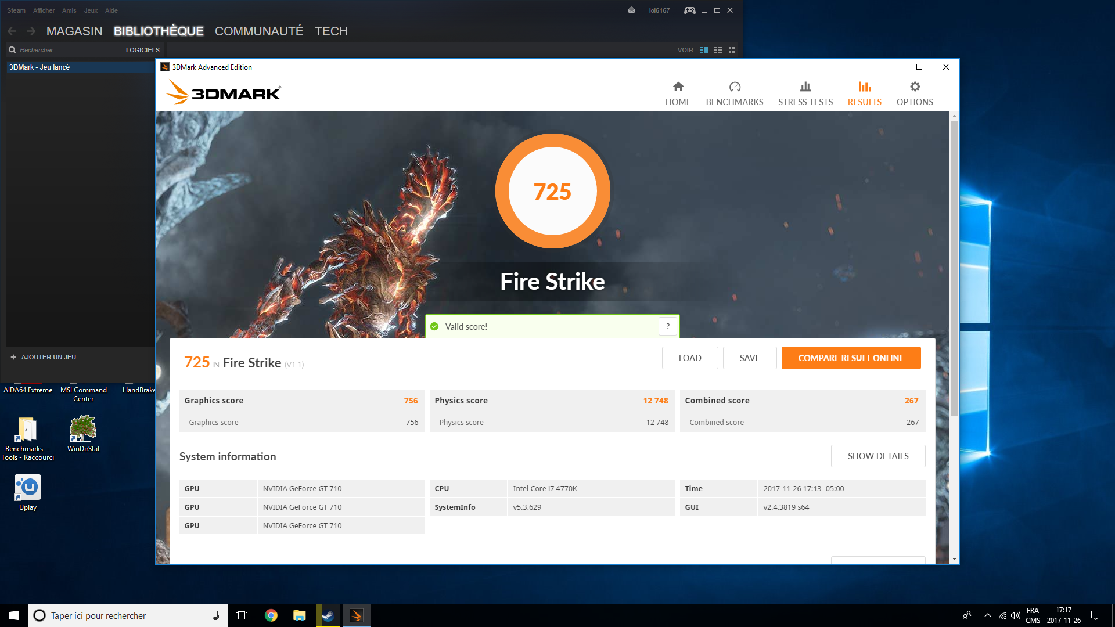This screenshot has height=627, width=1115.
Task: Click the scrollbar up arrow in 3DMark
Action: (x=954, y=116)
